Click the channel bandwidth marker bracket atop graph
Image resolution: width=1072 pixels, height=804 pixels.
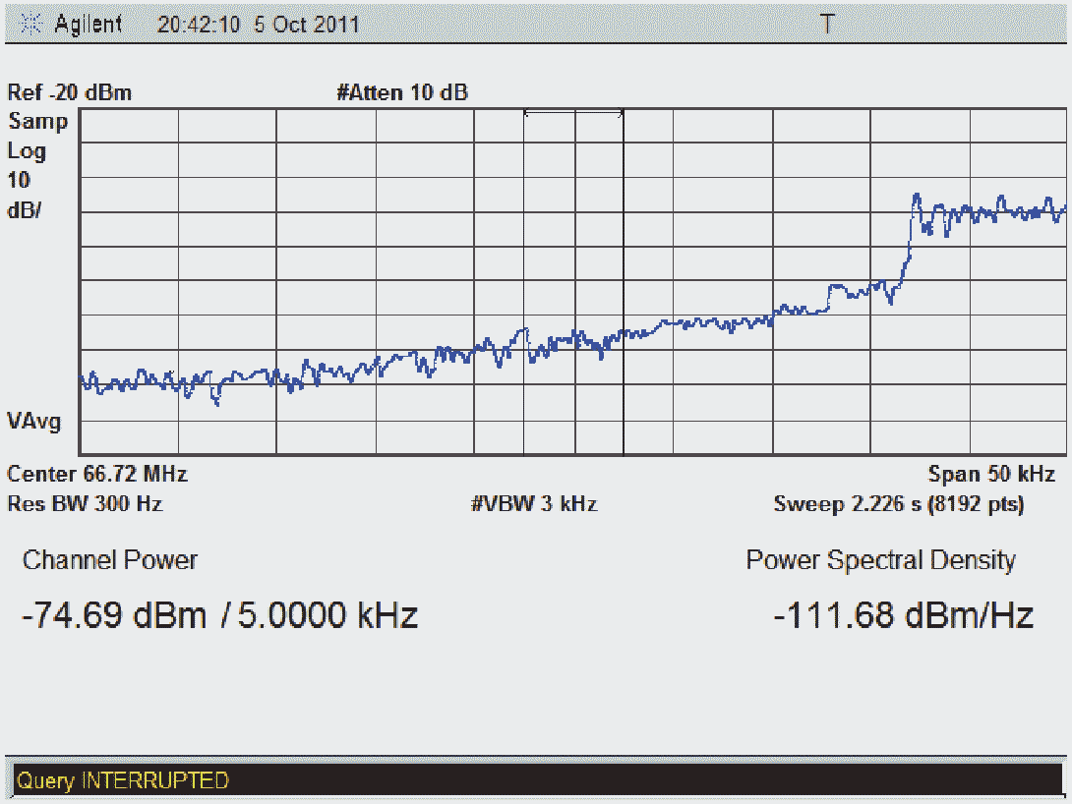(573, 114)
